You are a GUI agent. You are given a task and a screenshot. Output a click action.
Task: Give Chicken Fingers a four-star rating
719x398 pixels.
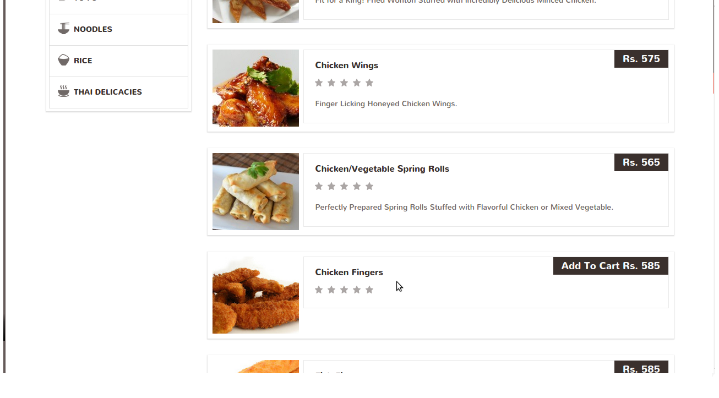357,290
